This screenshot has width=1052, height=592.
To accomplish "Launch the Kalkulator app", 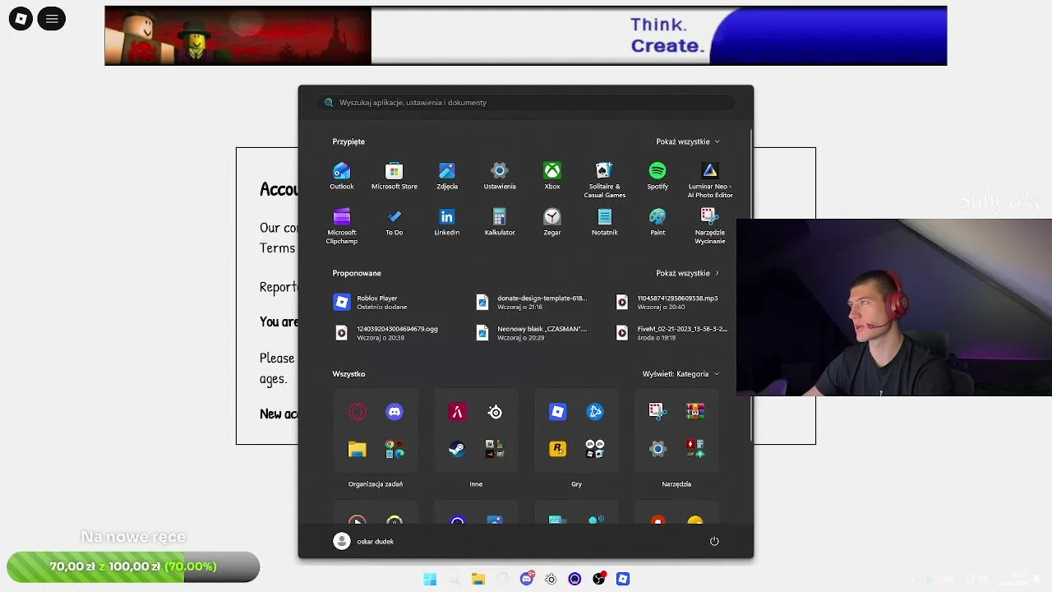I will [x=500, y=222].
